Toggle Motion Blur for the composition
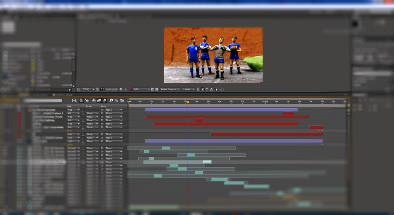The image size is (394, 215). click(x=104, y=100)
